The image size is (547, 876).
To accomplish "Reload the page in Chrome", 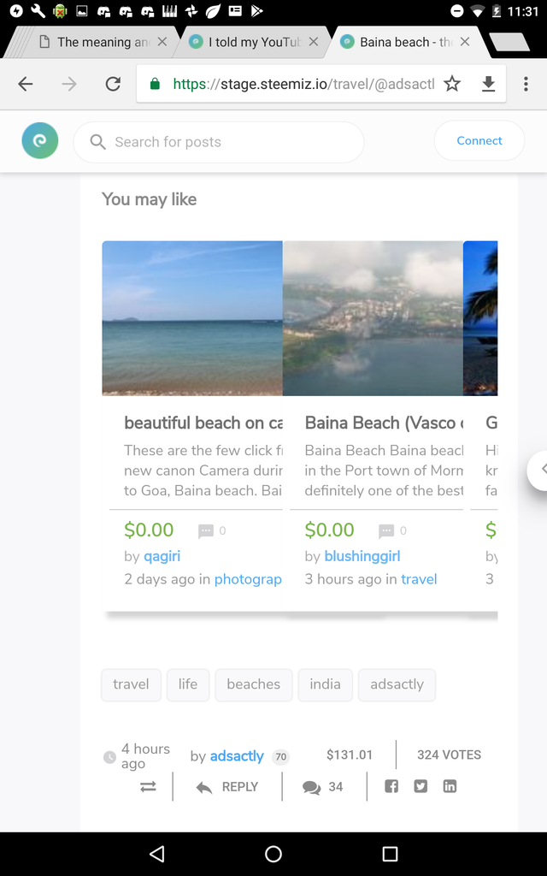I will [x=113, y=84].
